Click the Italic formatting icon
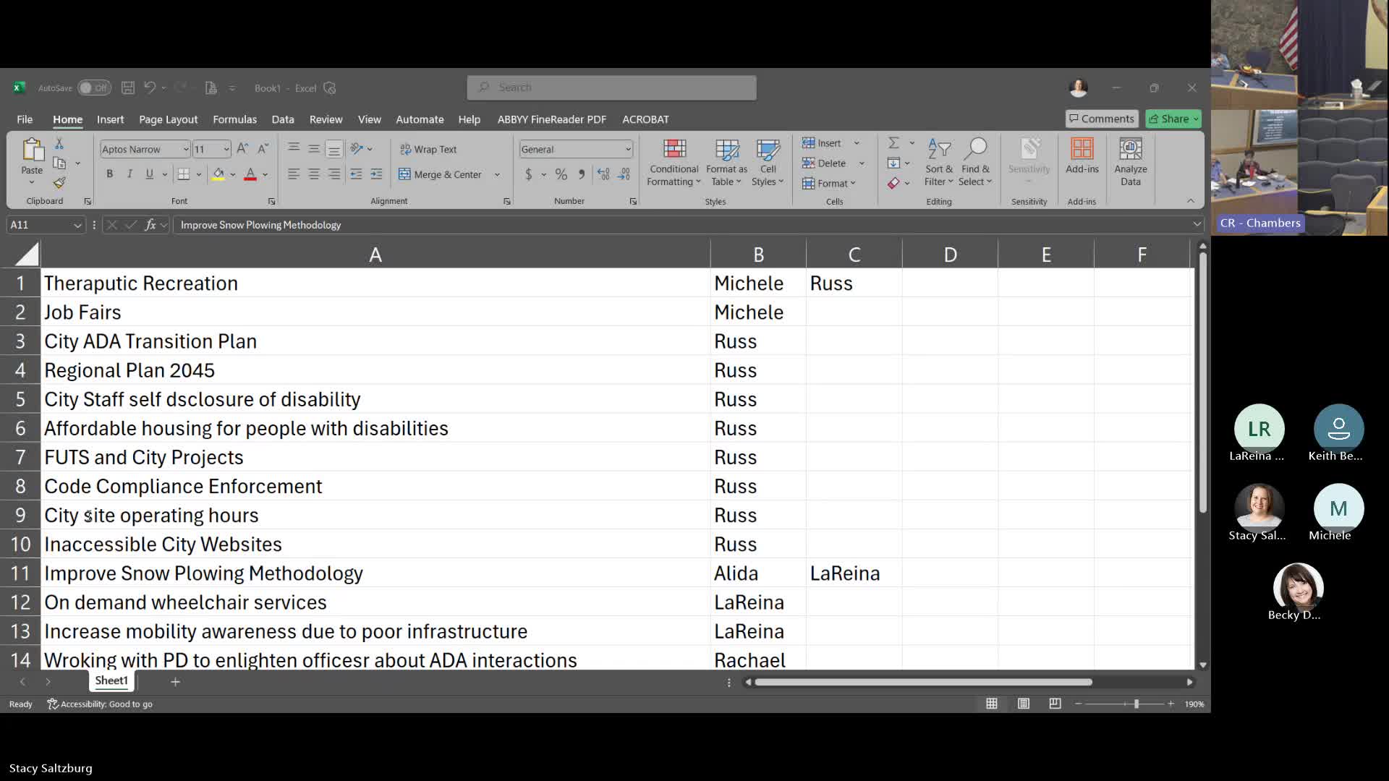1389x781 pixels. pyautogui.click(x=129, y=174)
